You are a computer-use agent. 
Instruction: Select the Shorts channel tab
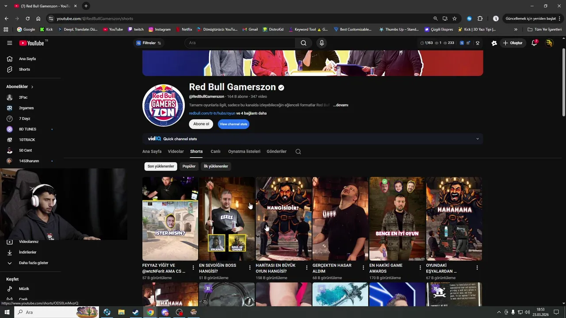(x=196, y=151)
